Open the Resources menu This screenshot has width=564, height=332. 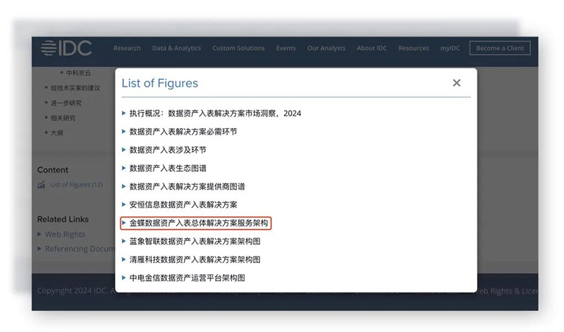point(413,49)
